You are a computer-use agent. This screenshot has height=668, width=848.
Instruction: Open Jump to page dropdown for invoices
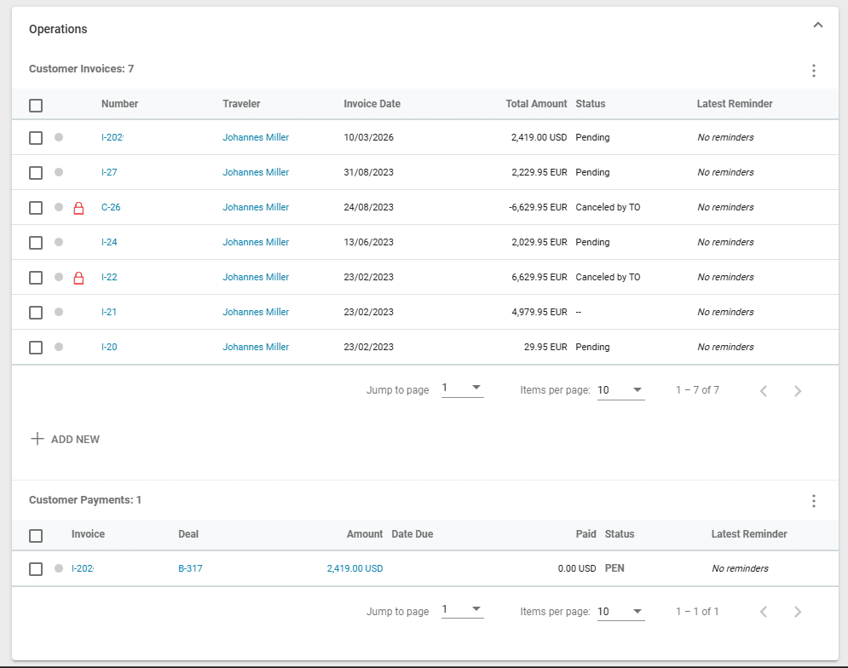click(462, 389)
